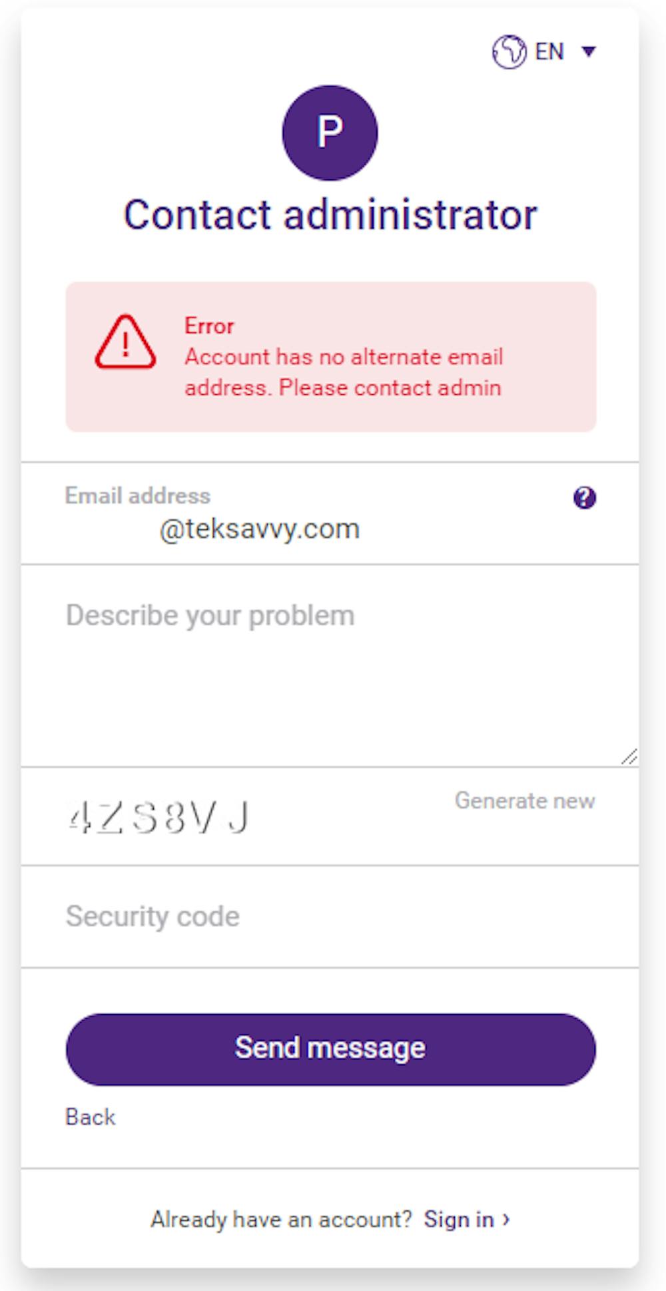Focus the Security code input
Screen dimensions: 666x1291
[x=330, y=917]
